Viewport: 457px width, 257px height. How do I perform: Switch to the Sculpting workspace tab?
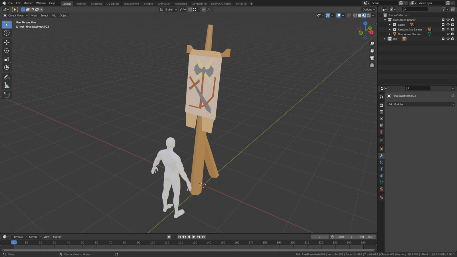(x=96, y=4)
